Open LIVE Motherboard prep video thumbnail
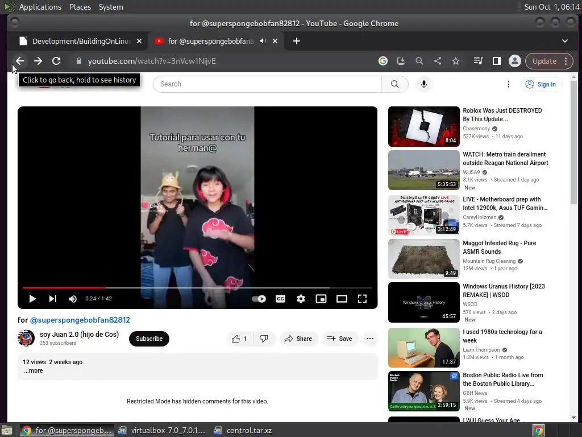Image resolution: width=582 pixels, height=437 pixels. click(x=424, y=215)
